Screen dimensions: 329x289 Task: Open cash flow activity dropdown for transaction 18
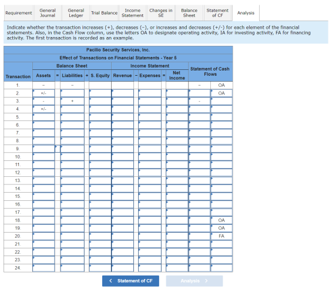[x=221, y=220]
